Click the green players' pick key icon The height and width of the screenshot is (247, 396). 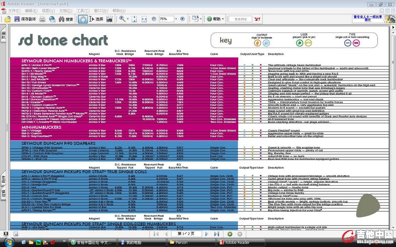(299, 43)
